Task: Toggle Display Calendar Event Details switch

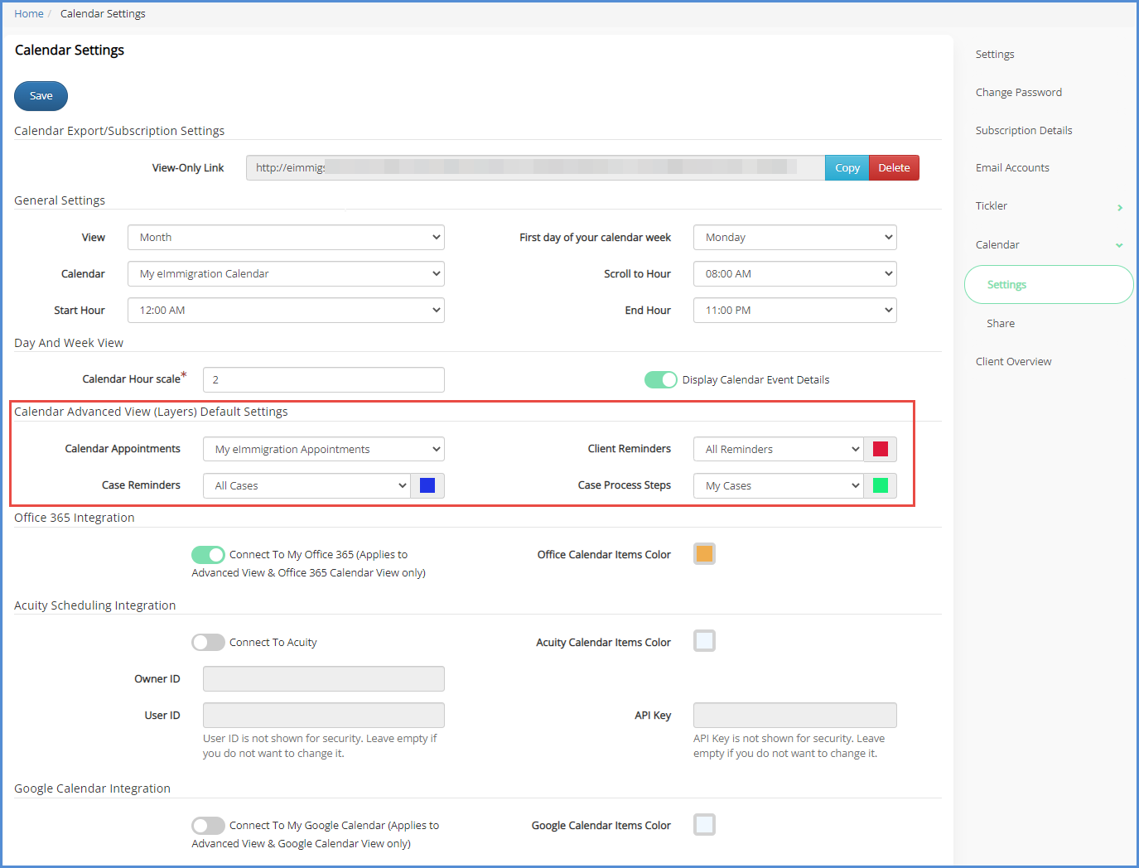Action: point(660,379)
